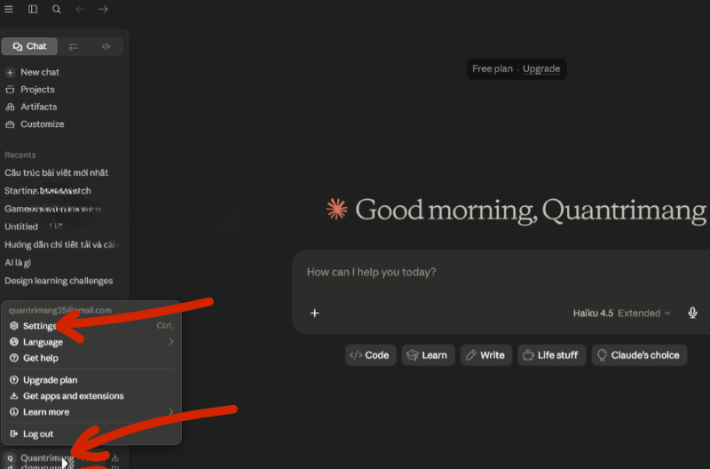Screen dimensions: 710x469
Task: Click the microphone voice input icon
Action: [x=692, y=314]
